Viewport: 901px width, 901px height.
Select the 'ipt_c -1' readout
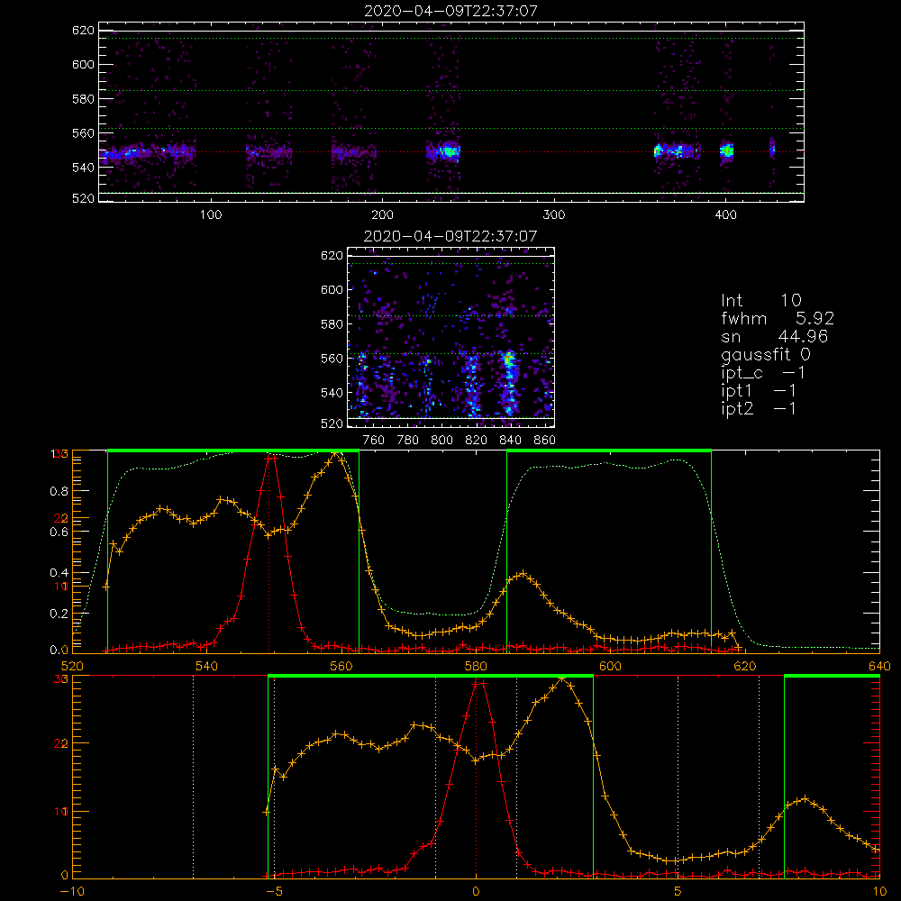click(763, 373)
